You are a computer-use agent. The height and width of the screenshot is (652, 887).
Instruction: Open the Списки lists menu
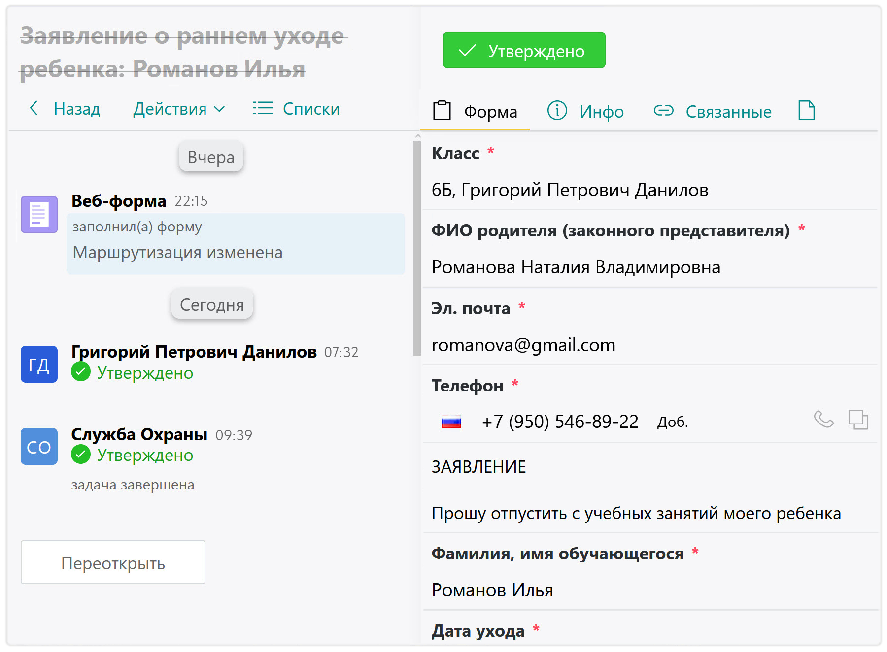(296, 109)
